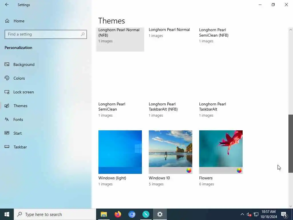The height and width of the screenshot is (220, 293).
Task: Click the Themes brush icon
Action: pos(7,106)
